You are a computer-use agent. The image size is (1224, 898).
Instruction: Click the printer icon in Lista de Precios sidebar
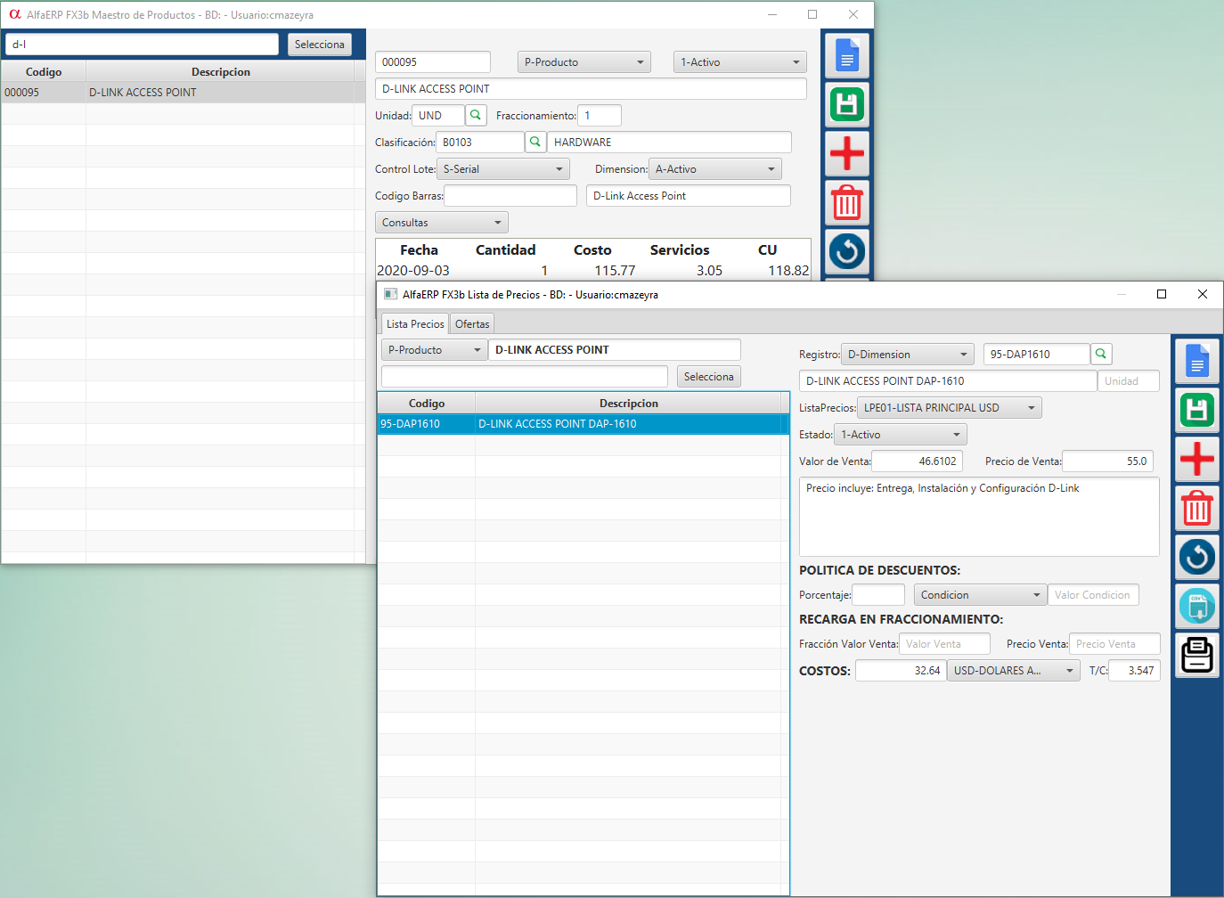(x=1196, y=656)
